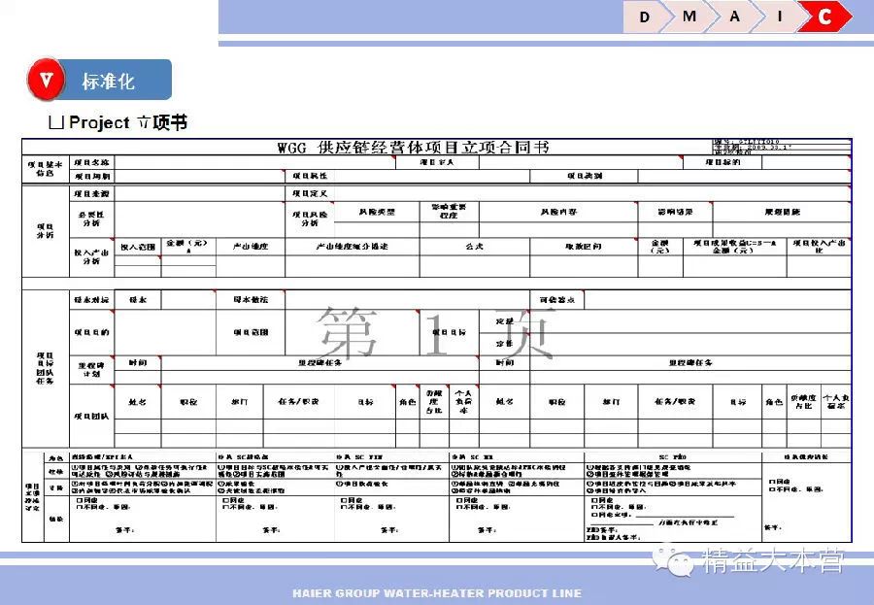Click the 投入产出分析 label cell
874x605 pixels.
92,257
